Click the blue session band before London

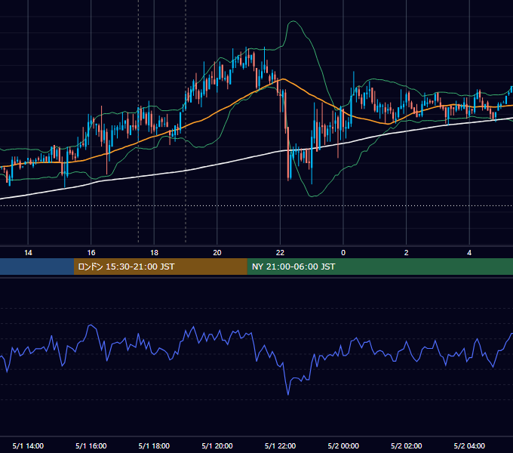[x=37, y=267]
